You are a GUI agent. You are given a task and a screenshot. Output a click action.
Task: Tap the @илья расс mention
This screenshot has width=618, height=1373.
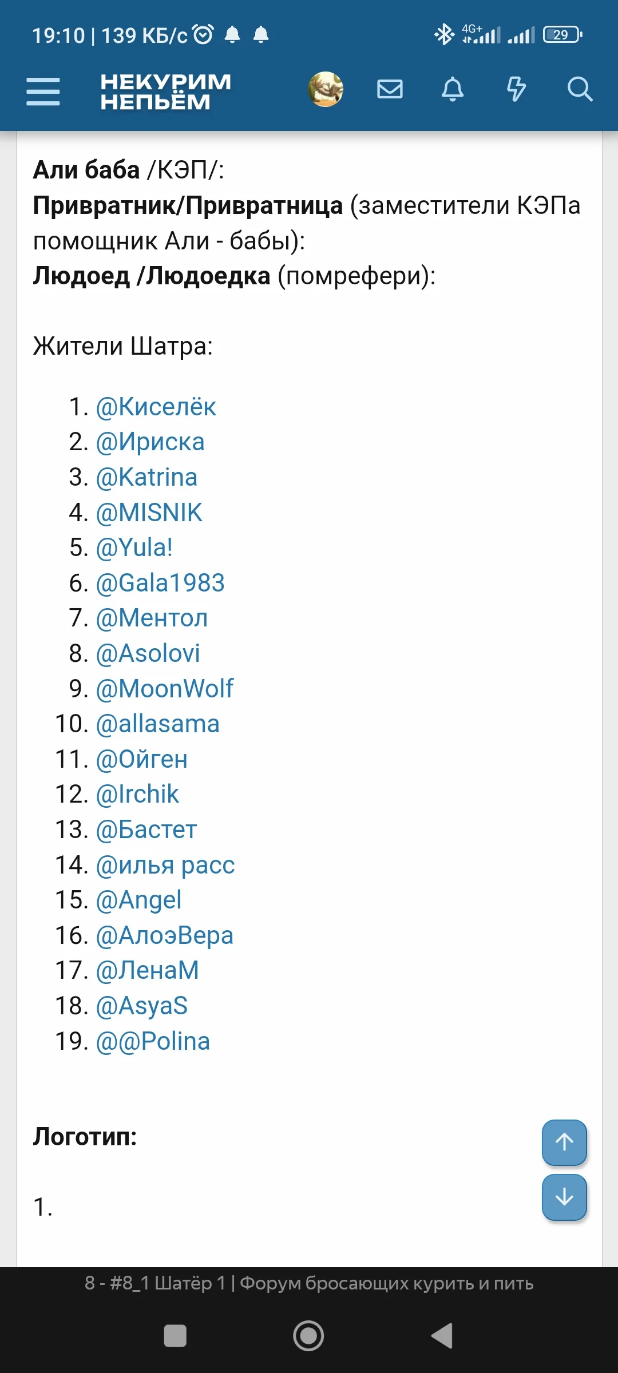tap(165, 865)
